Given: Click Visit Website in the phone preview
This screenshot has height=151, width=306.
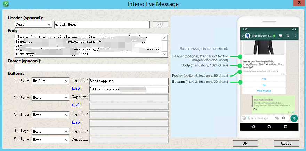Looking at the screenshot, I should (x=264, y=91).
